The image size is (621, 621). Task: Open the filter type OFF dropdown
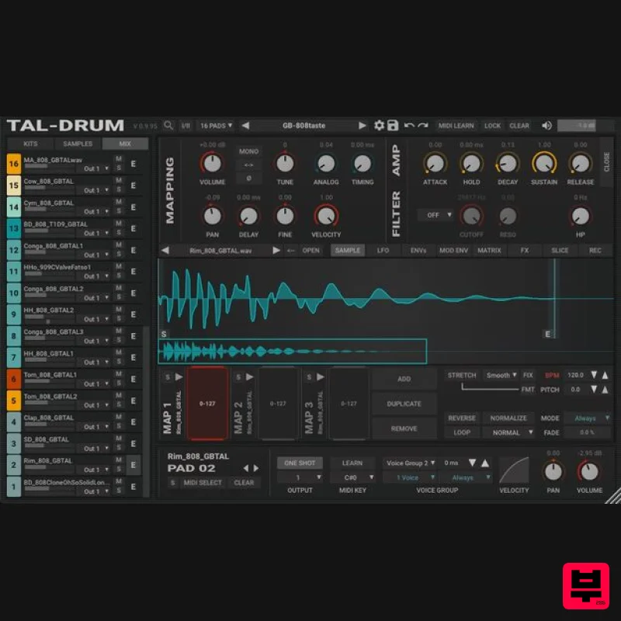pos(438,215)
